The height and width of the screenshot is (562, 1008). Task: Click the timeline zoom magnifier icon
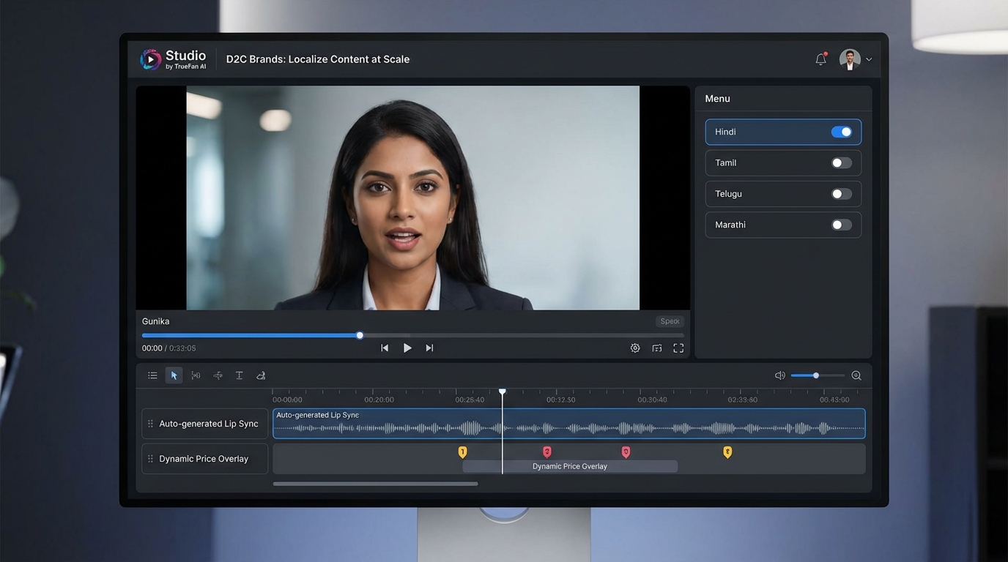click(x=856, y=375)
